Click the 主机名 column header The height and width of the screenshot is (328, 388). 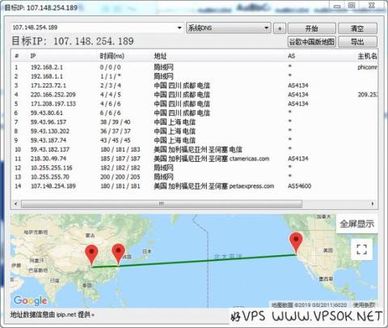coord(367,56)
